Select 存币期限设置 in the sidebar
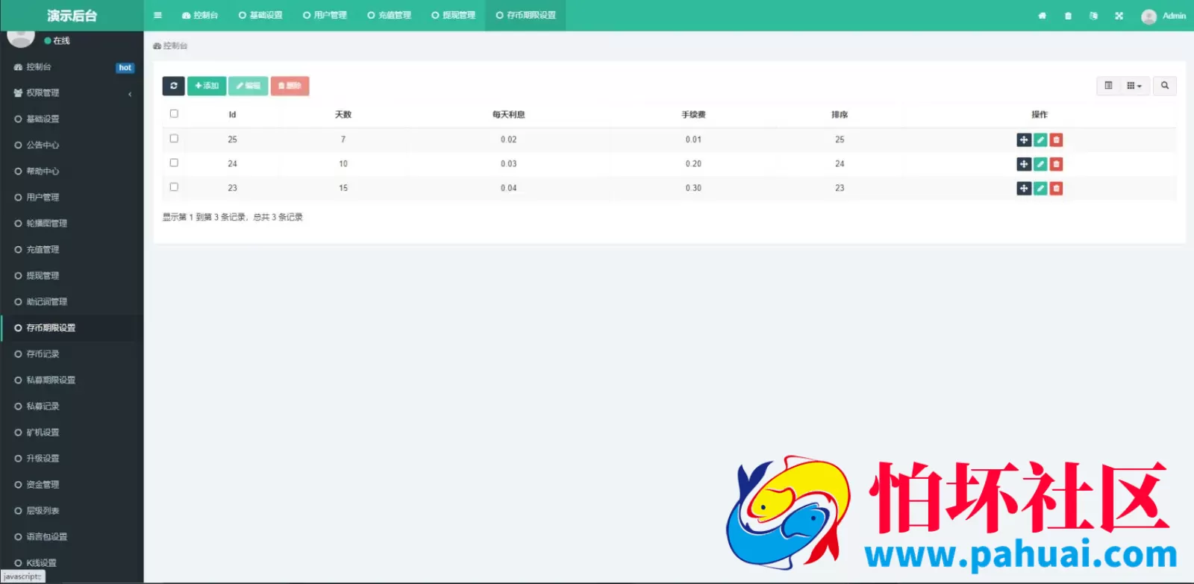The image size is (1194, 584). (72, 328)
